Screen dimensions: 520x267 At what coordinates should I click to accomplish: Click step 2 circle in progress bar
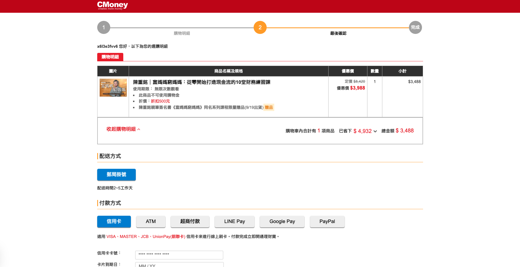260,27
